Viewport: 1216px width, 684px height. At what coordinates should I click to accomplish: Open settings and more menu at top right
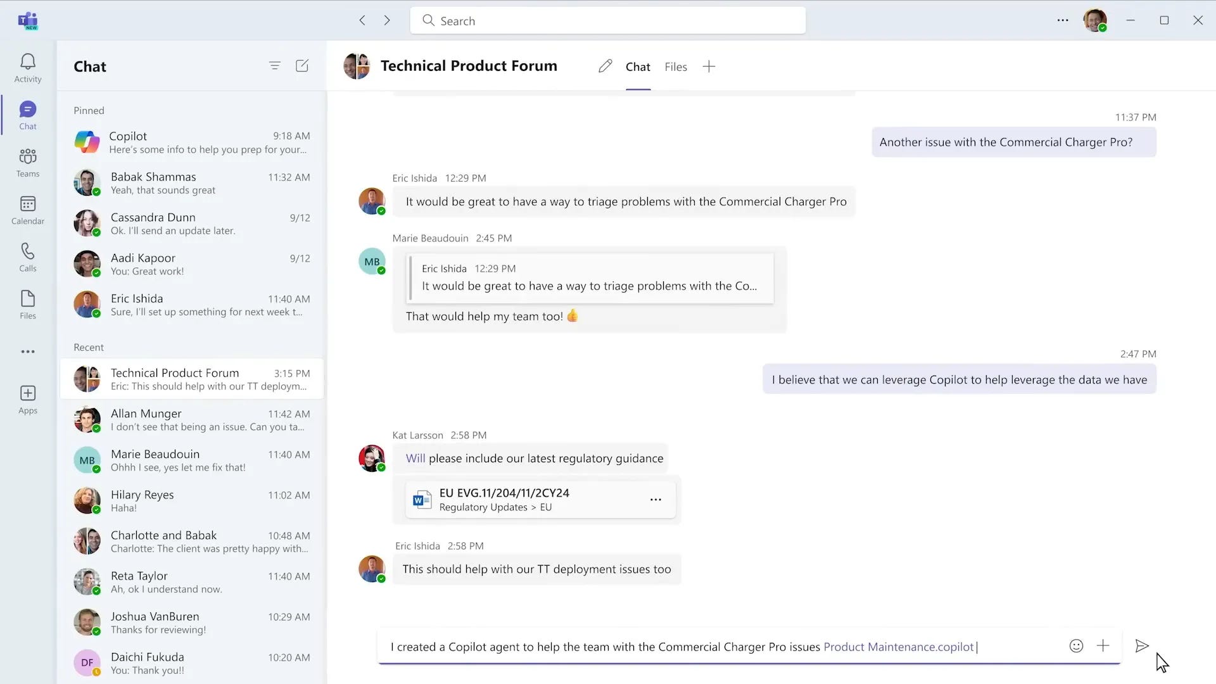point(1062,20)
